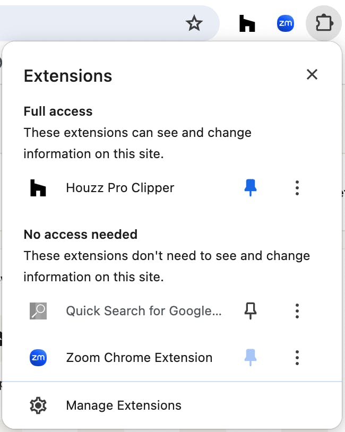Close the Extensions popup
This screenshot has width=345, height=432.
pos(312,75)
